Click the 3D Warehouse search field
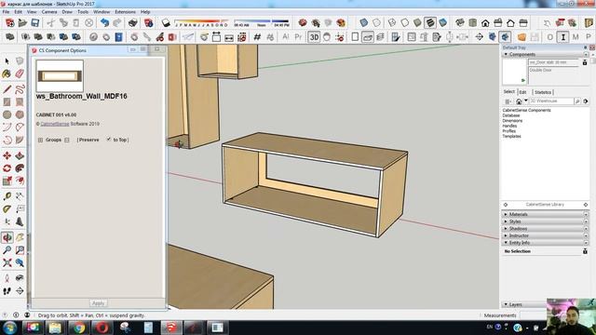Image resolution: width=596 pixels, height=335 pixels. click(551, 101)
